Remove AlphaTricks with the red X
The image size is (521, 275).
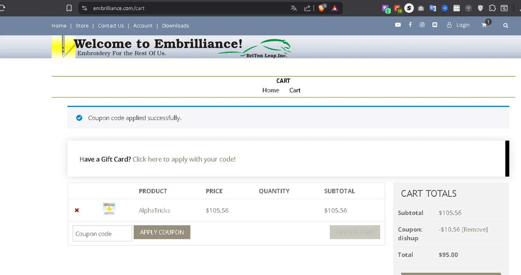pos(77,210)
